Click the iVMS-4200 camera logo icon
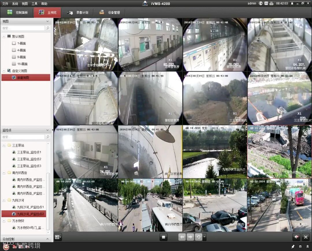Screen dimensions: 312x251 point(145,3)
